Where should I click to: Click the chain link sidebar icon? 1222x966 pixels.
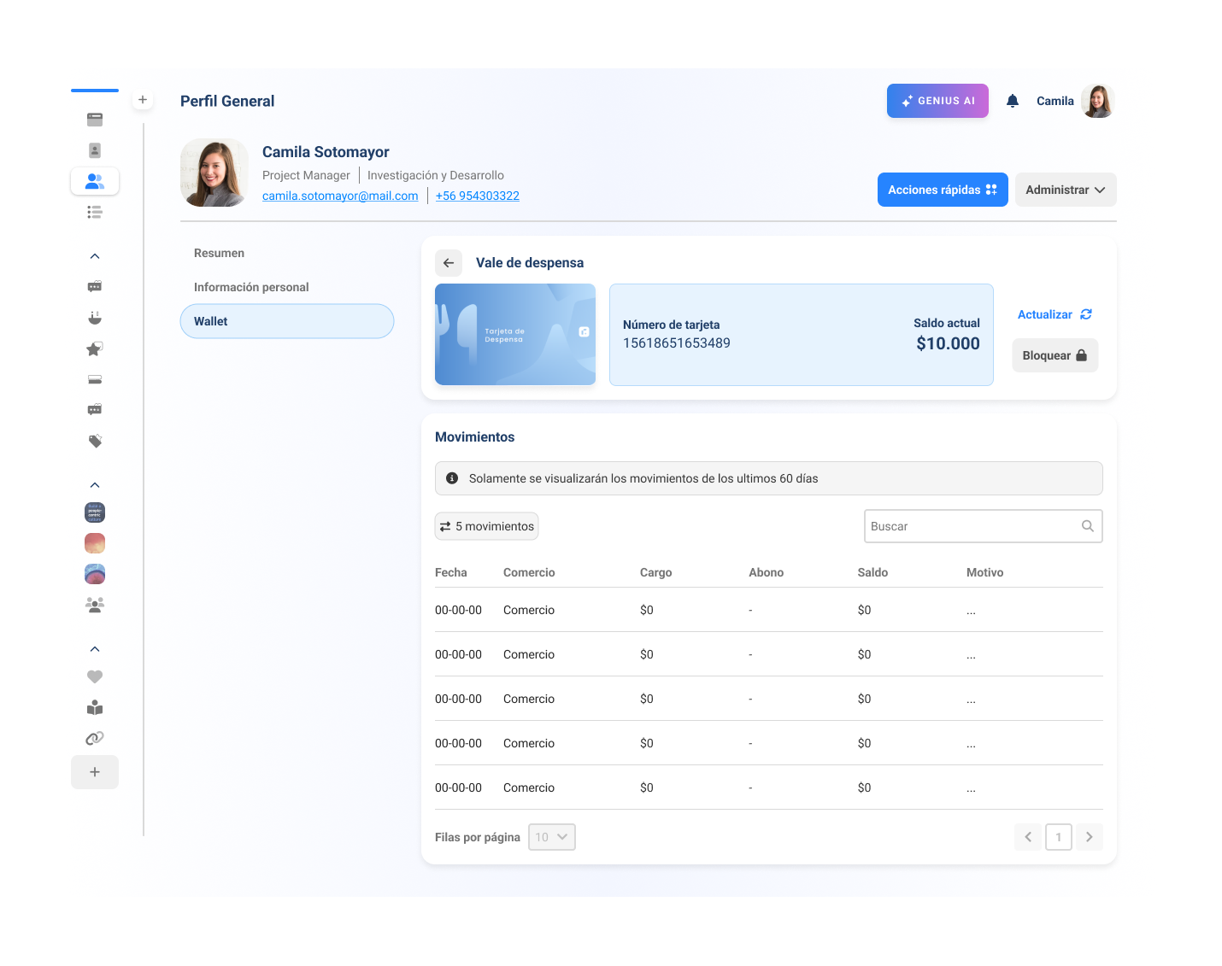click(95, 738)
